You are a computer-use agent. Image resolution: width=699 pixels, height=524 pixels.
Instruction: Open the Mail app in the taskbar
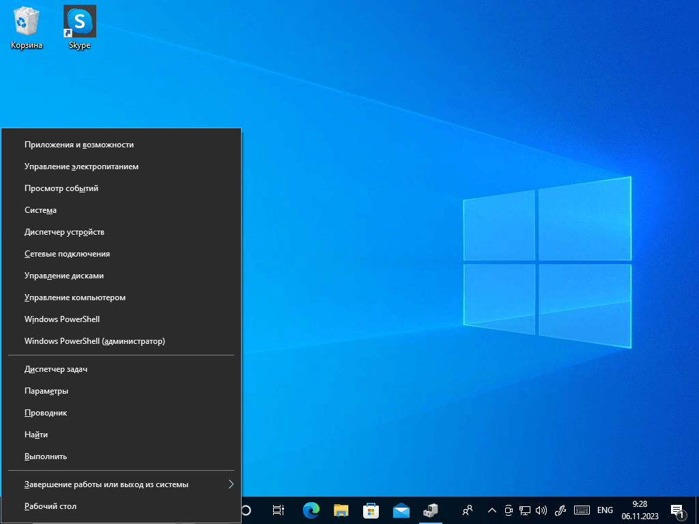[x=401, y=510]
